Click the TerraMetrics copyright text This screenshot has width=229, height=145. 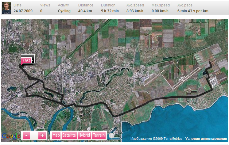(x=157, y=139)
